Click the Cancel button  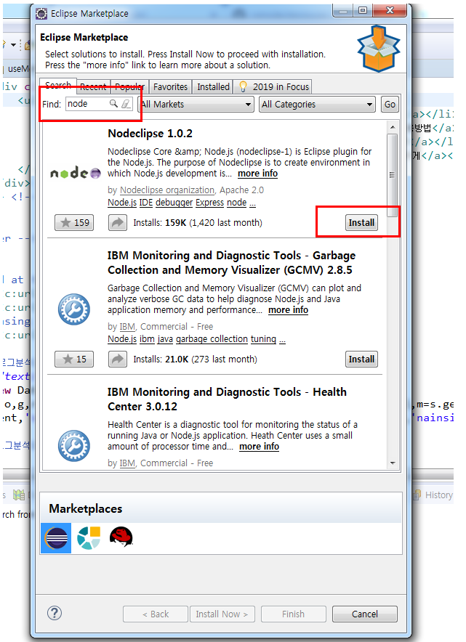pyautogui.click(x=365, y=614)
